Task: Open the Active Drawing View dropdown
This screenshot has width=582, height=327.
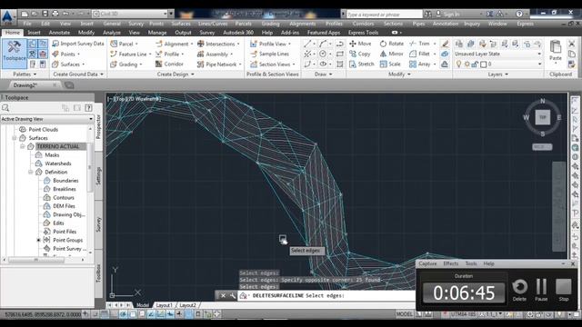Action: coord(46,119)
